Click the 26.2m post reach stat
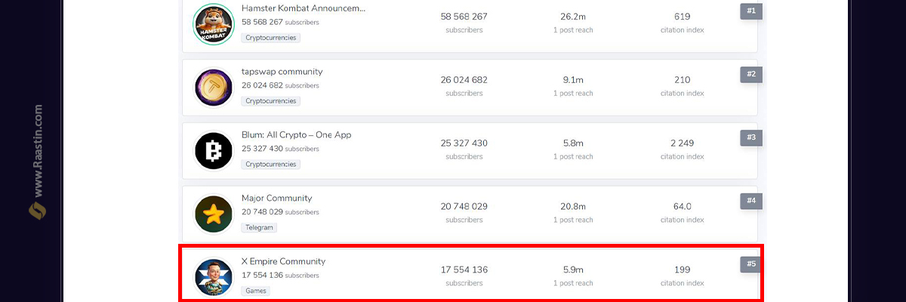The width and height of the screenshot is (906, 302). pos(573,16)
